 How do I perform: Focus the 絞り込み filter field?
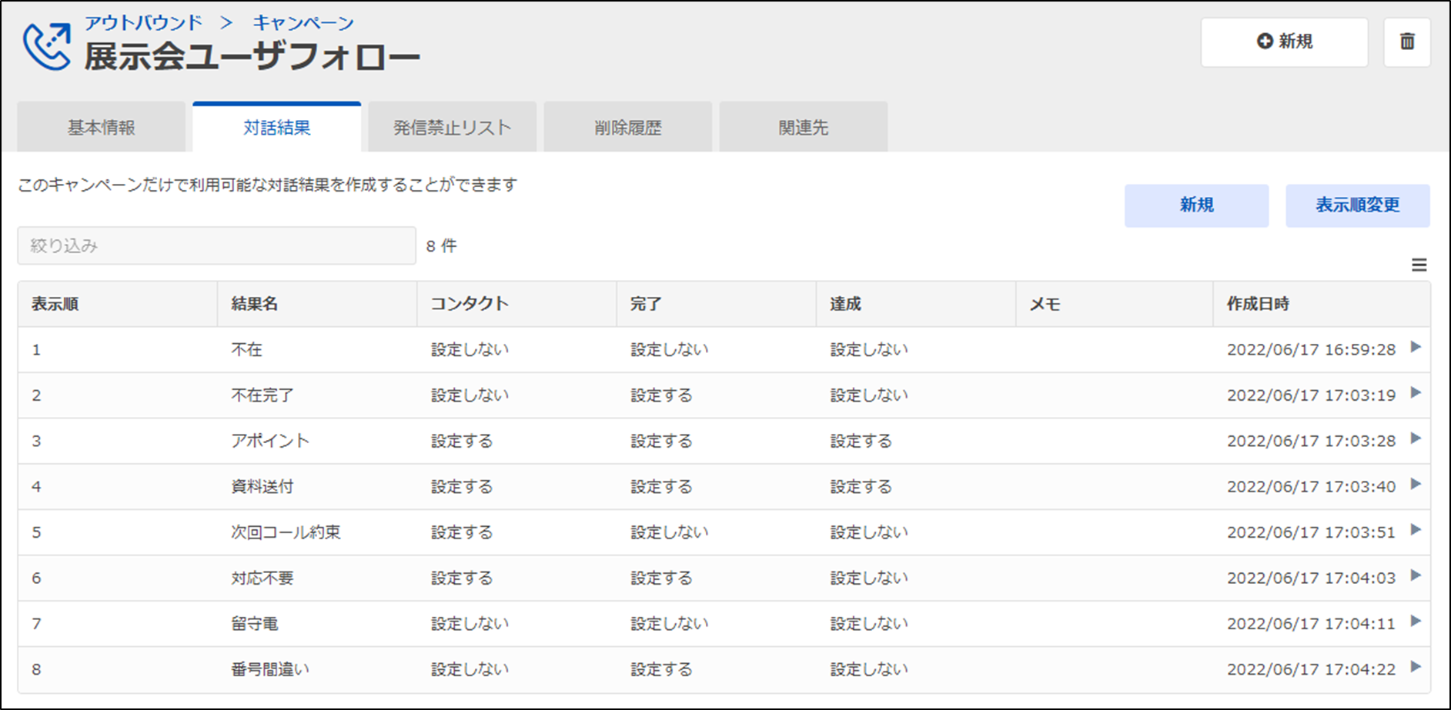click(x=216, y=246)
